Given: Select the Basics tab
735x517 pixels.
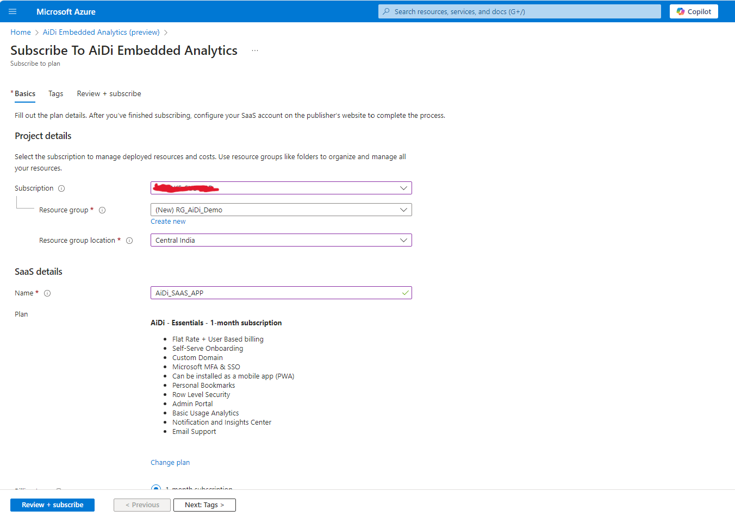Looking at the screenshot, I should click(25, 93).
